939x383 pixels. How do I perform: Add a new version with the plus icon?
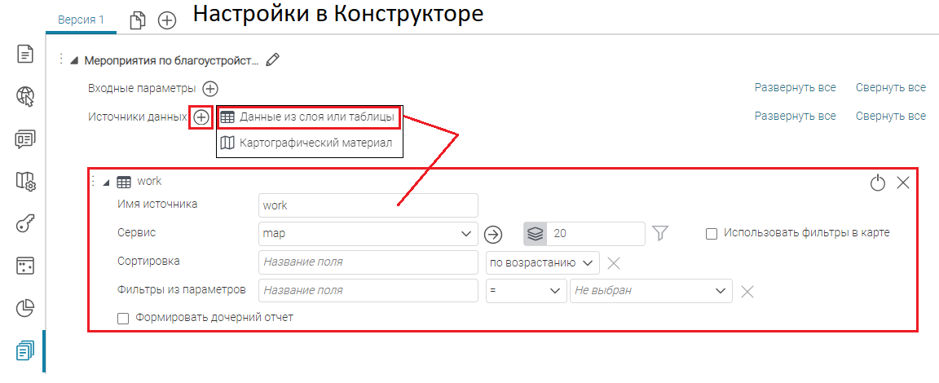click(x=167, y=20)
